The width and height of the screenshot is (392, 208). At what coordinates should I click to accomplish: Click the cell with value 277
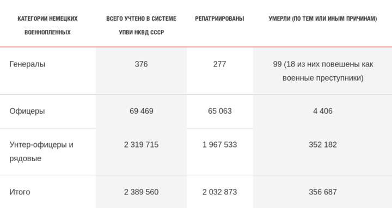[219, 64]
